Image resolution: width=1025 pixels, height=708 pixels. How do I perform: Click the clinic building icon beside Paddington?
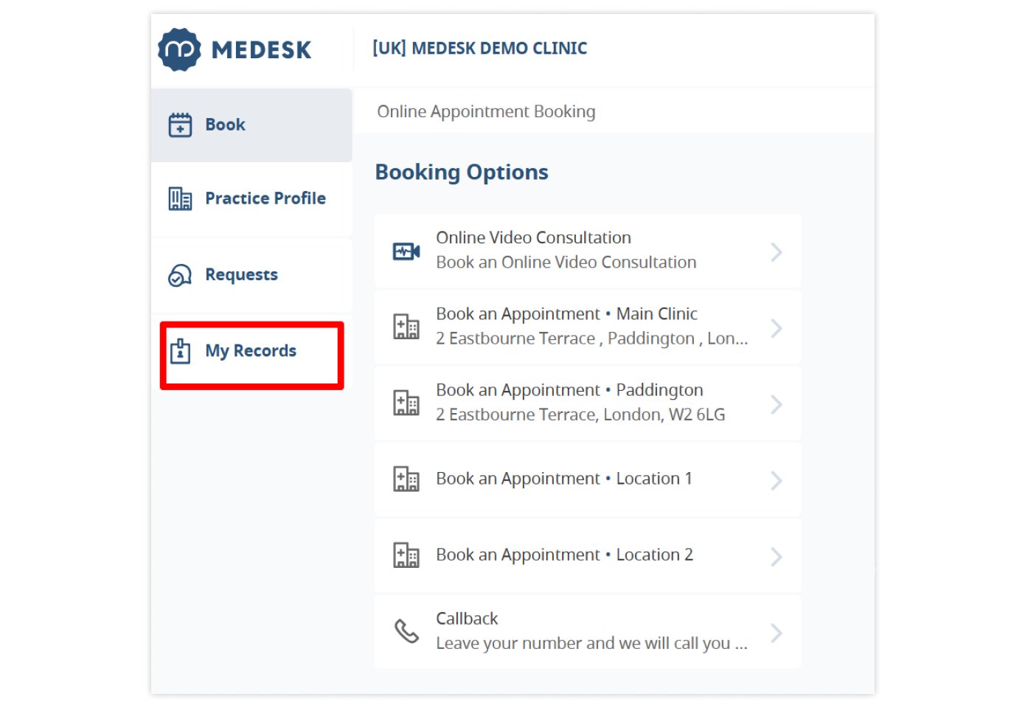click(x=406, y=403)
